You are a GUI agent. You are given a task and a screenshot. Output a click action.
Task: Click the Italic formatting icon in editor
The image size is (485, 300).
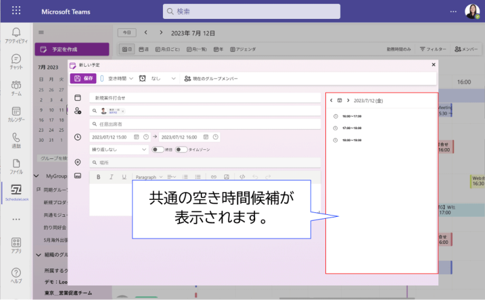click(111, 177)
